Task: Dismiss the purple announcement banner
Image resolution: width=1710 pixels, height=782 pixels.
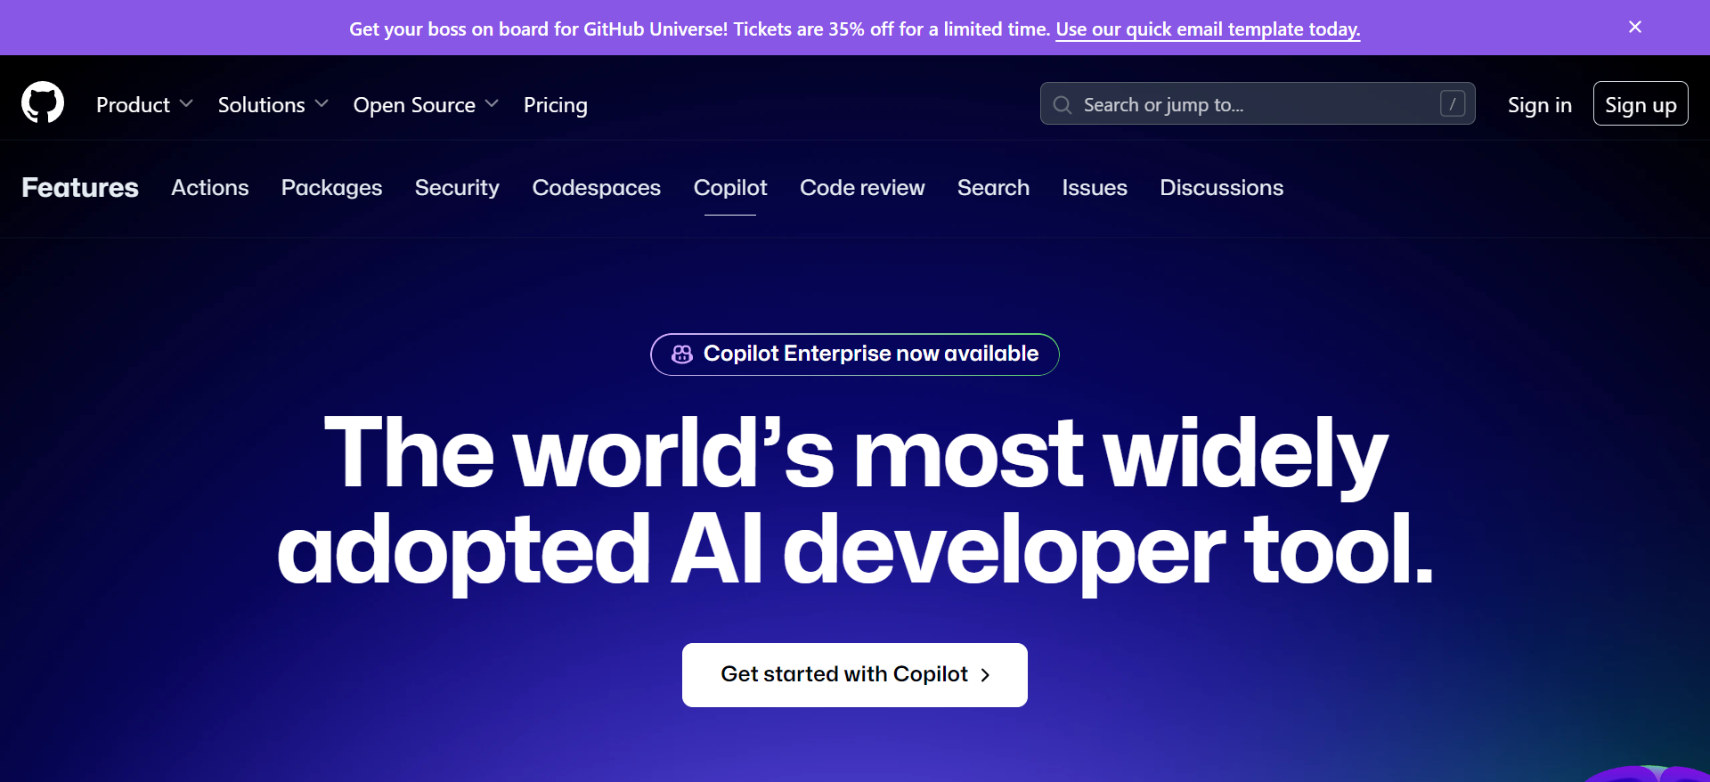Action: (x=1635, y=27)
